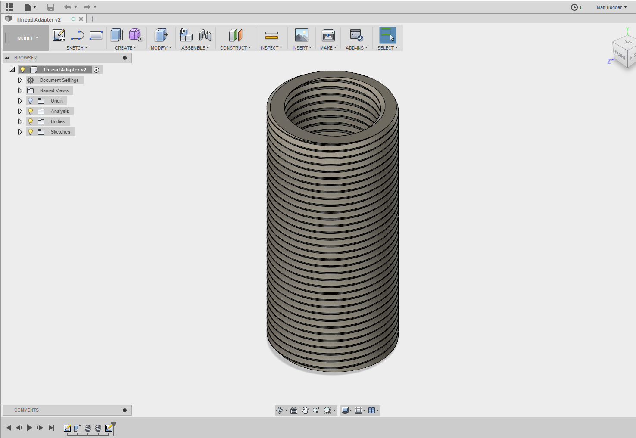Open the SKETCH menu

coord(77,48)
